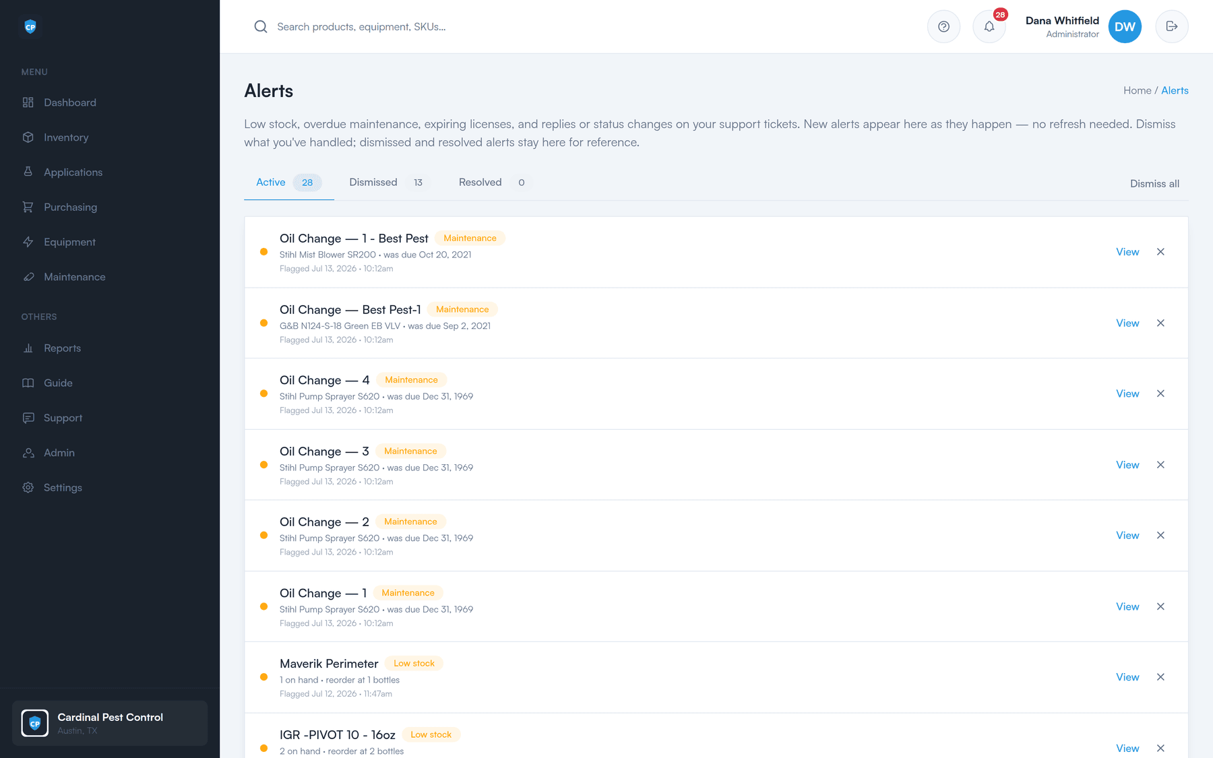Switch to the Dismissed alerts tab
This screenshot has height=758, width=1213.
[388, 183]
